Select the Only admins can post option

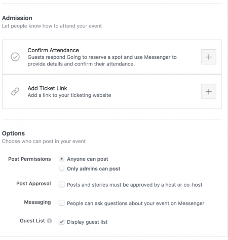tap(61, 168)
